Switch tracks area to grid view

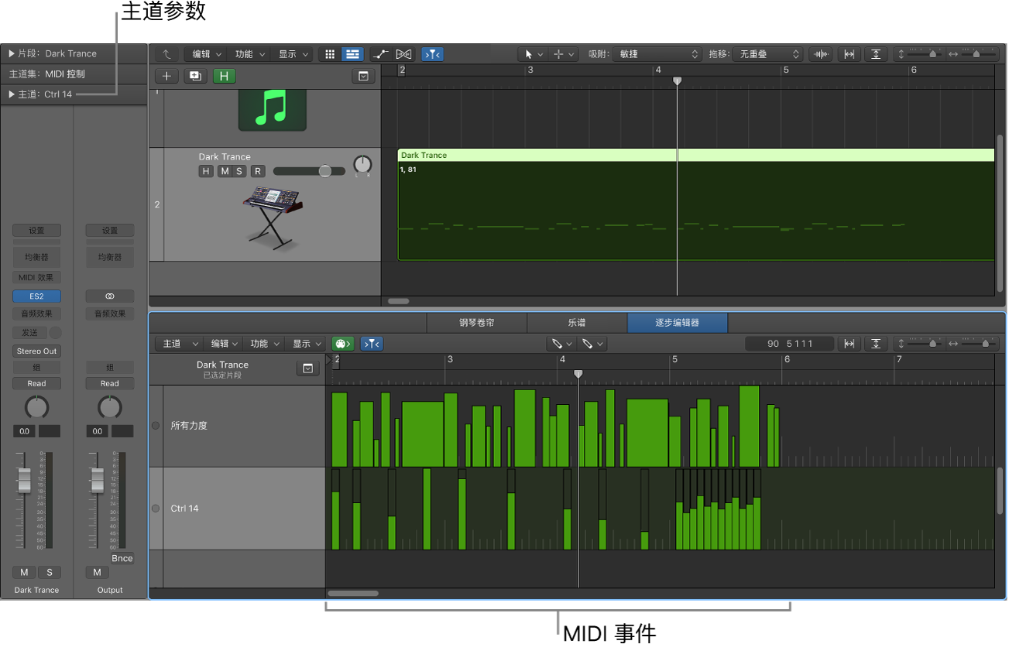click(330, 54)
